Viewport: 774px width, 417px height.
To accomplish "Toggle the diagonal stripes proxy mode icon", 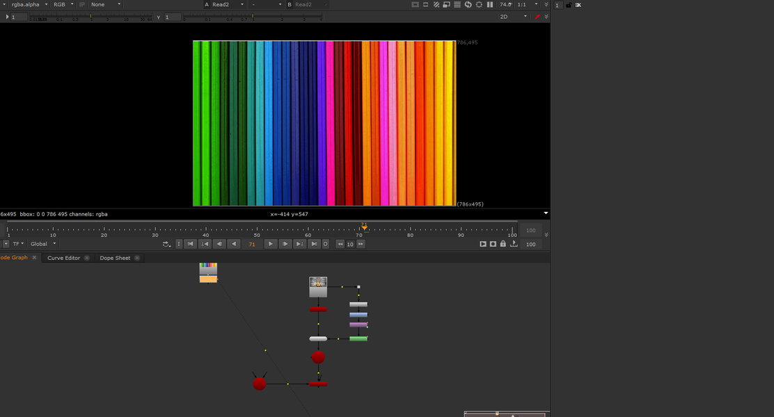I will [x=436, y=4].
